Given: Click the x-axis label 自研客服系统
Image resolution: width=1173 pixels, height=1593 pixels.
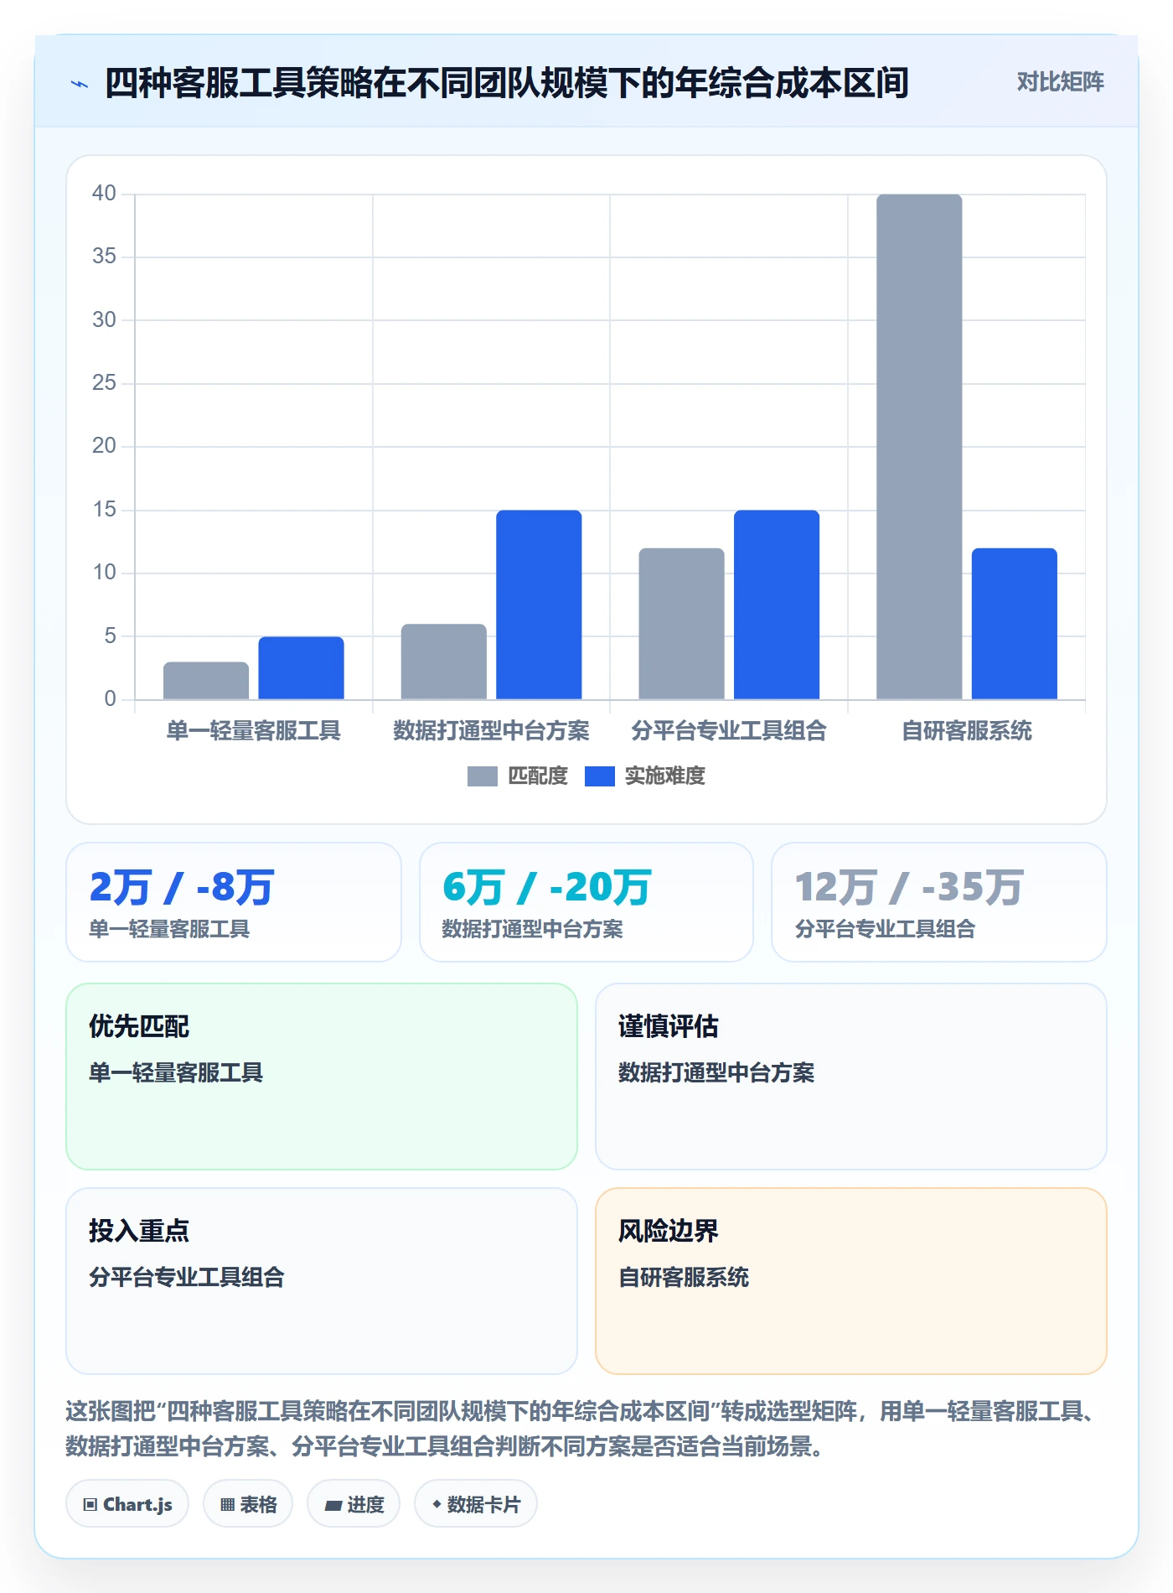Looking at the screenshot, I should 967,731.
